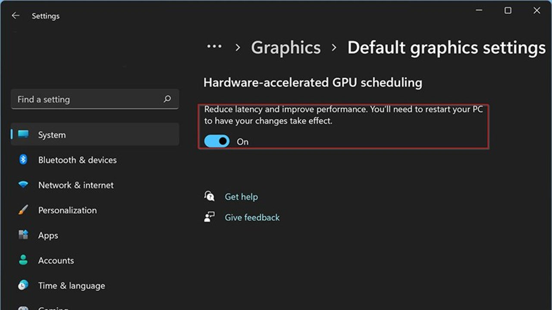Select the Personalization paintbrush icon
Viewport: 552px width, 310px height.
pos(22,210)
